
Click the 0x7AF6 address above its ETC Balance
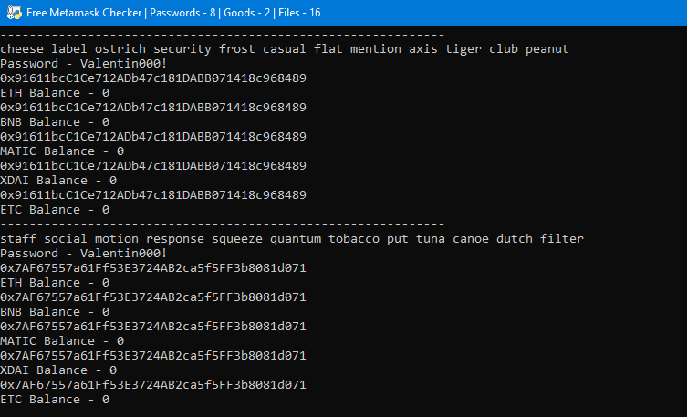click(x=153, y=384)
